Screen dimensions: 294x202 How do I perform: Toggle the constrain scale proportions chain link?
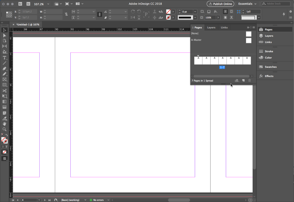click(x=100, y=14)
